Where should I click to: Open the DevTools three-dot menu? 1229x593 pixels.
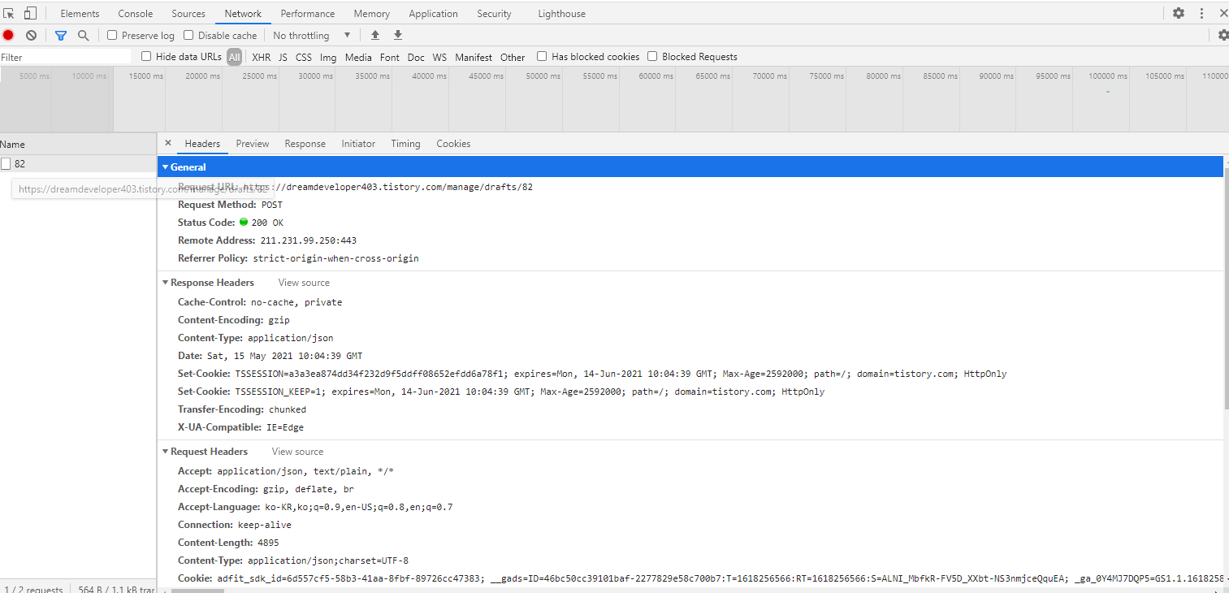click(1201, 13)
